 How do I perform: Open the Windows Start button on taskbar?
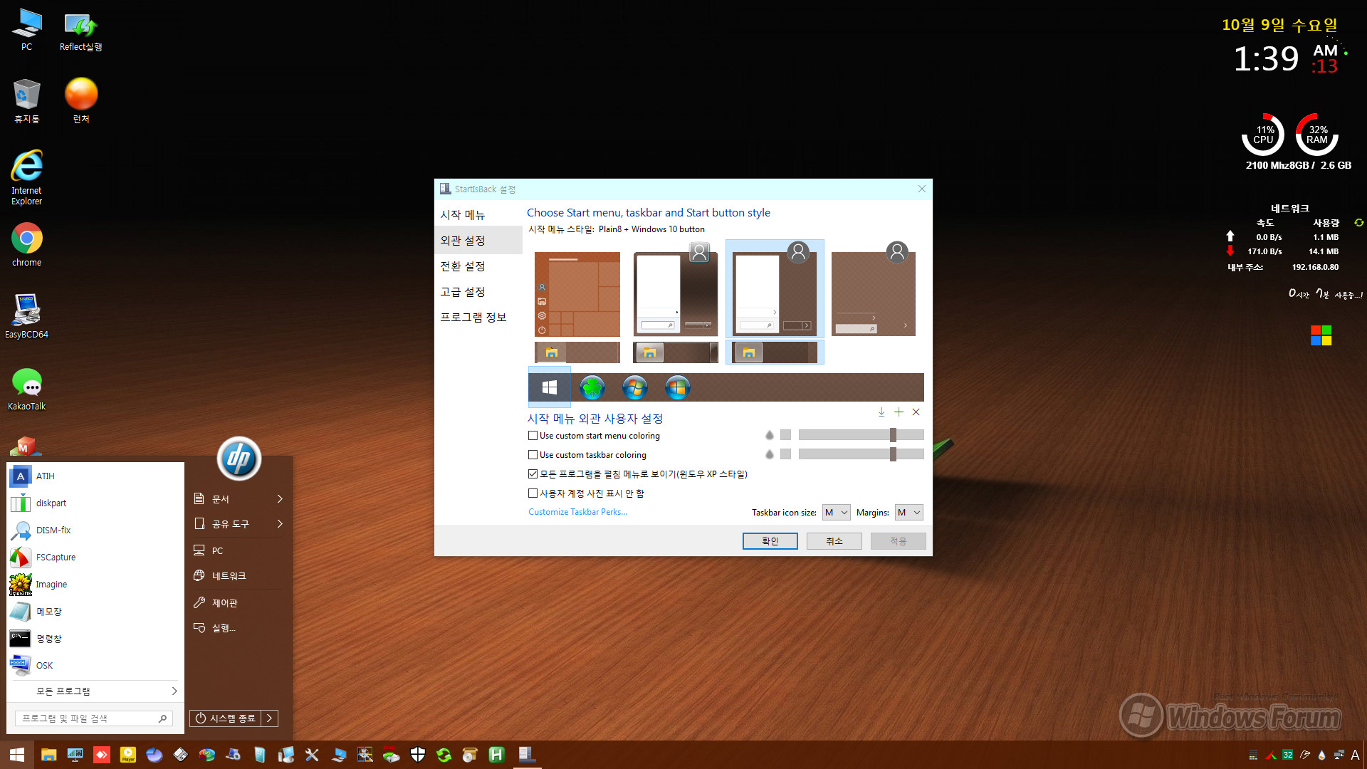[x=16, y=755]
